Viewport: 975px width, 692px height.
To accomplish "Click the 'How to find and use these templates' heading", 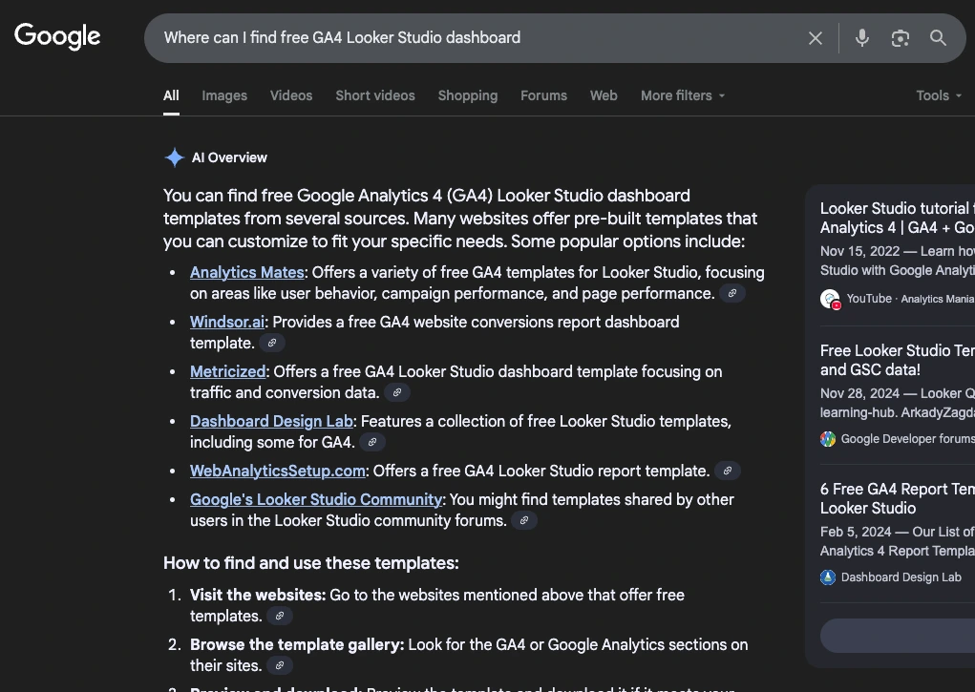I will tap(311, 563).
